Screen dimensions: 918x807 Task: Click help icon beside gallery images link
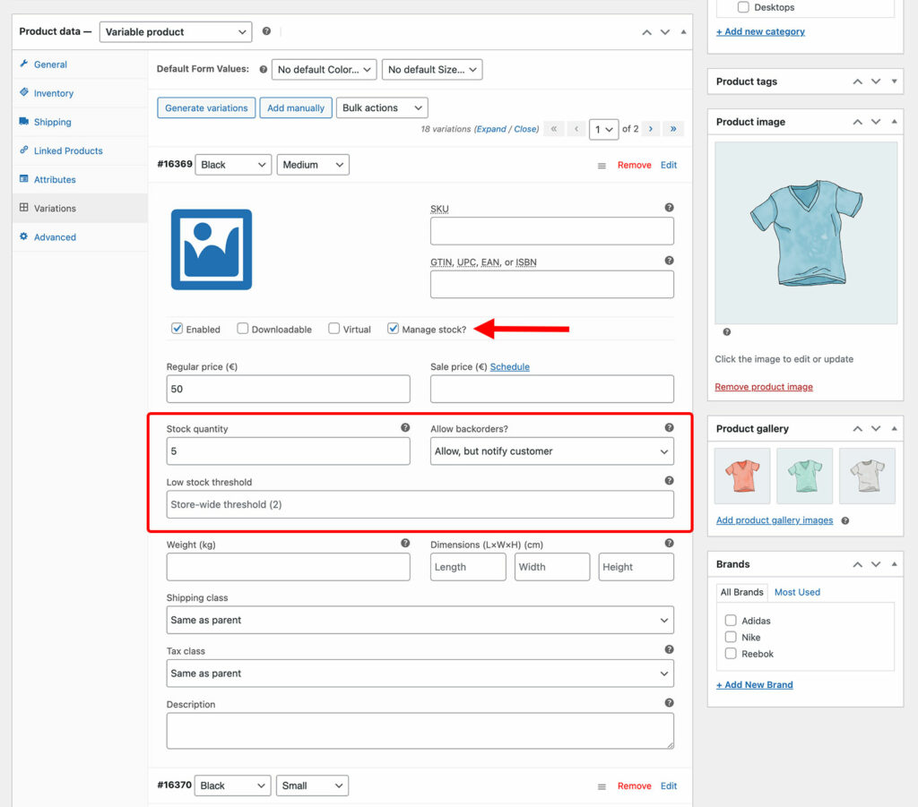844,520
